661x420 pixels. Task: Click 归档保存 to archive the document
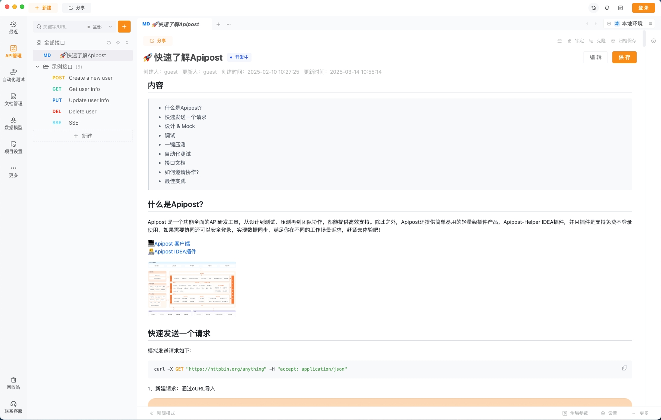point(624,41)
